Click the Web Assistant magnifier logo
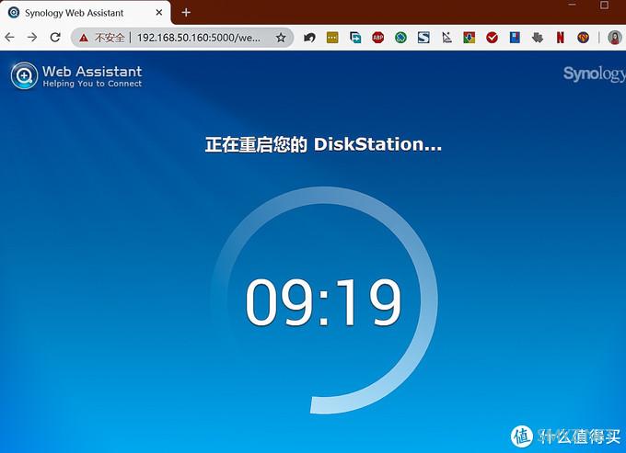626x453 pixels. click(24, 75)
